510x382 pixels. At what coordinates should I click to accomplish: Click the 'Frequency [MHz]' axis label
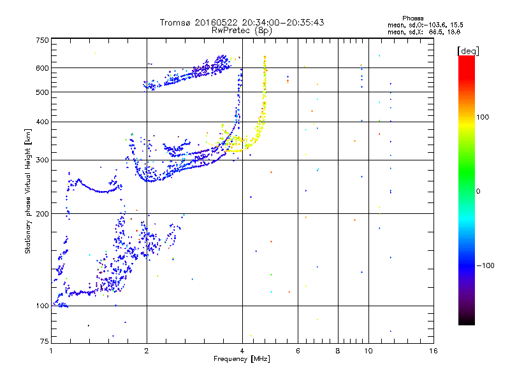(x=242, y=359)
